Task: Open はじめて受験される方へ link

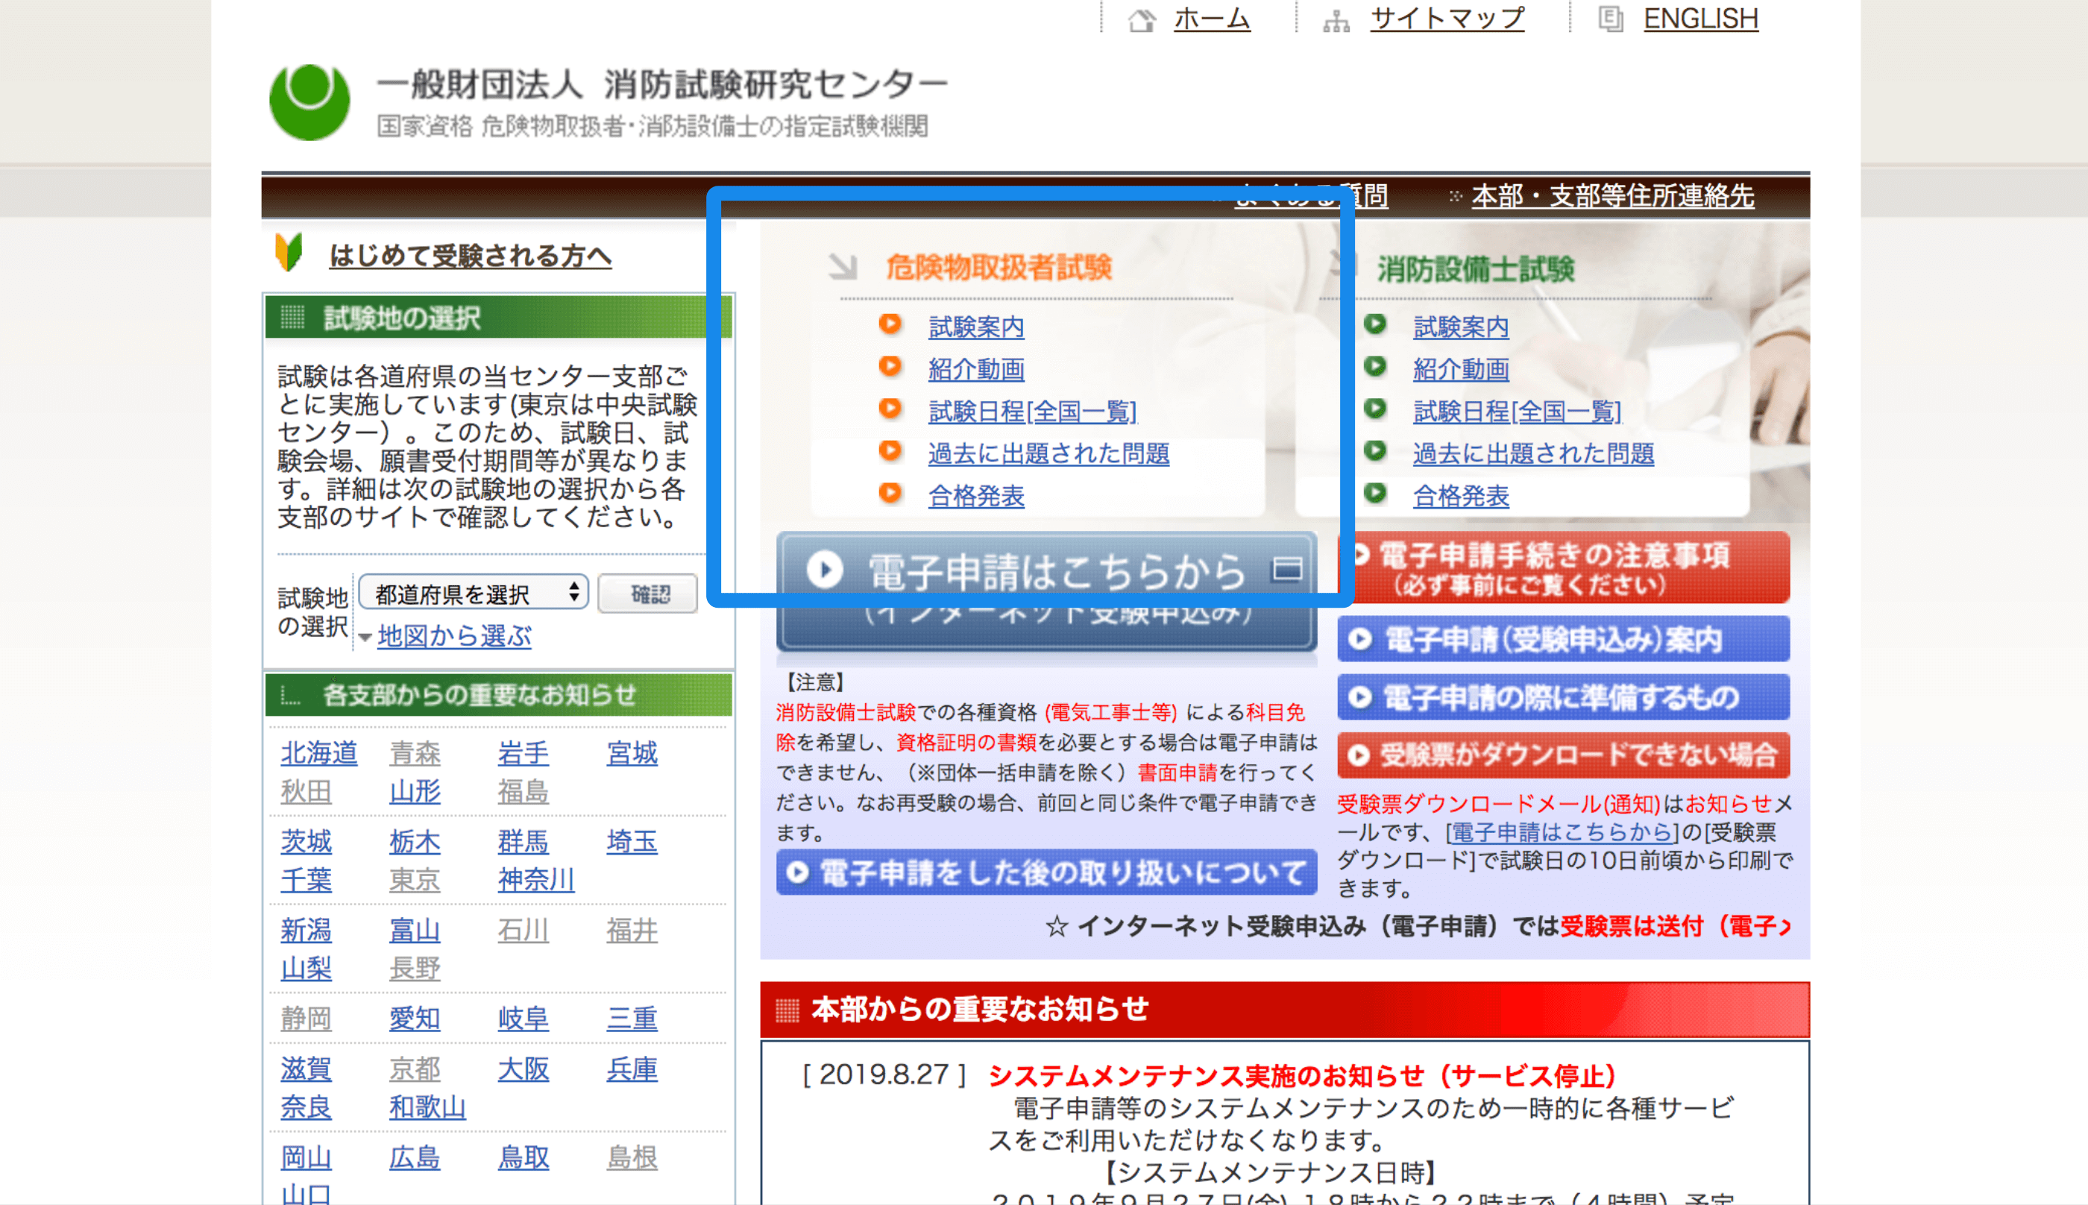Action: tap(470, 256)
